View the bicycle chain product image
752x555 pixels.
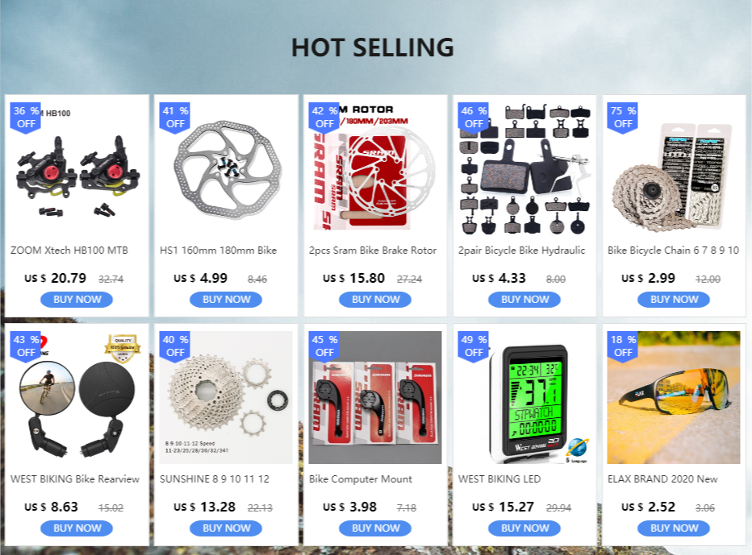coord(674,168)
